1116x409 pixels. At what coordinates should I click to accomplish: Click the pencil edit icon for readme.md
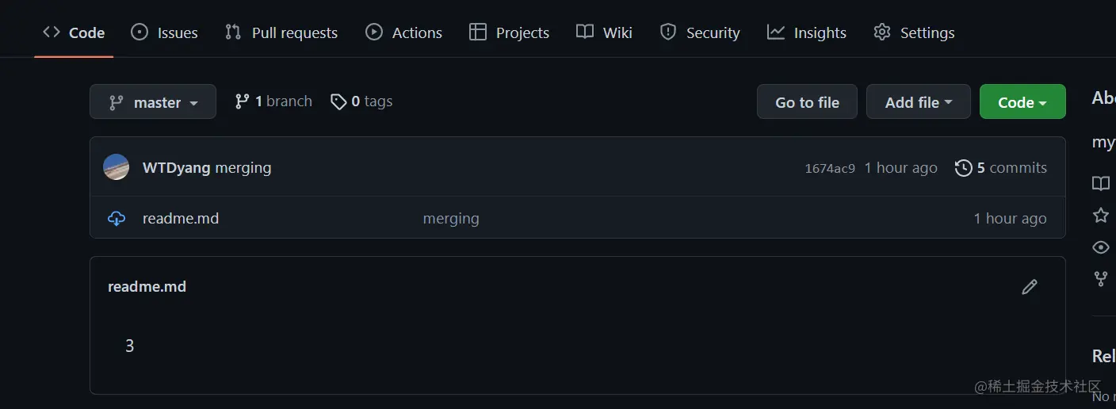pos(1030,287)
